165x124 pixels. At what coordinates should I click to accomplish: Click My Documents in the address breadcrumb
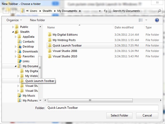click(x=67, y=11)
